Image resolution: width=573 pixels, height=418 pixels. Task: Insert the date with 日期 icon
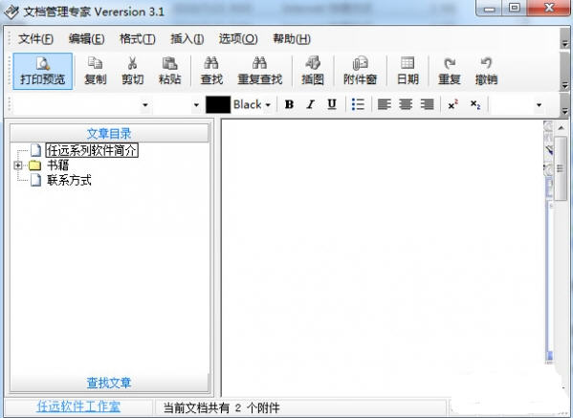click(408, 71)
